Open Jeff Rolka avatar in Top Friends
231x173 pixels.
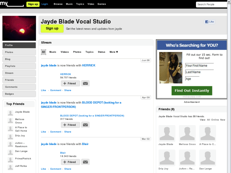(10, 167)
